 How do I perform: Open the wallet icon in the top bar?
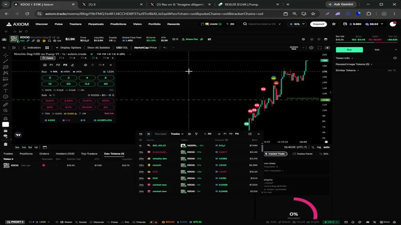point(345,24)
